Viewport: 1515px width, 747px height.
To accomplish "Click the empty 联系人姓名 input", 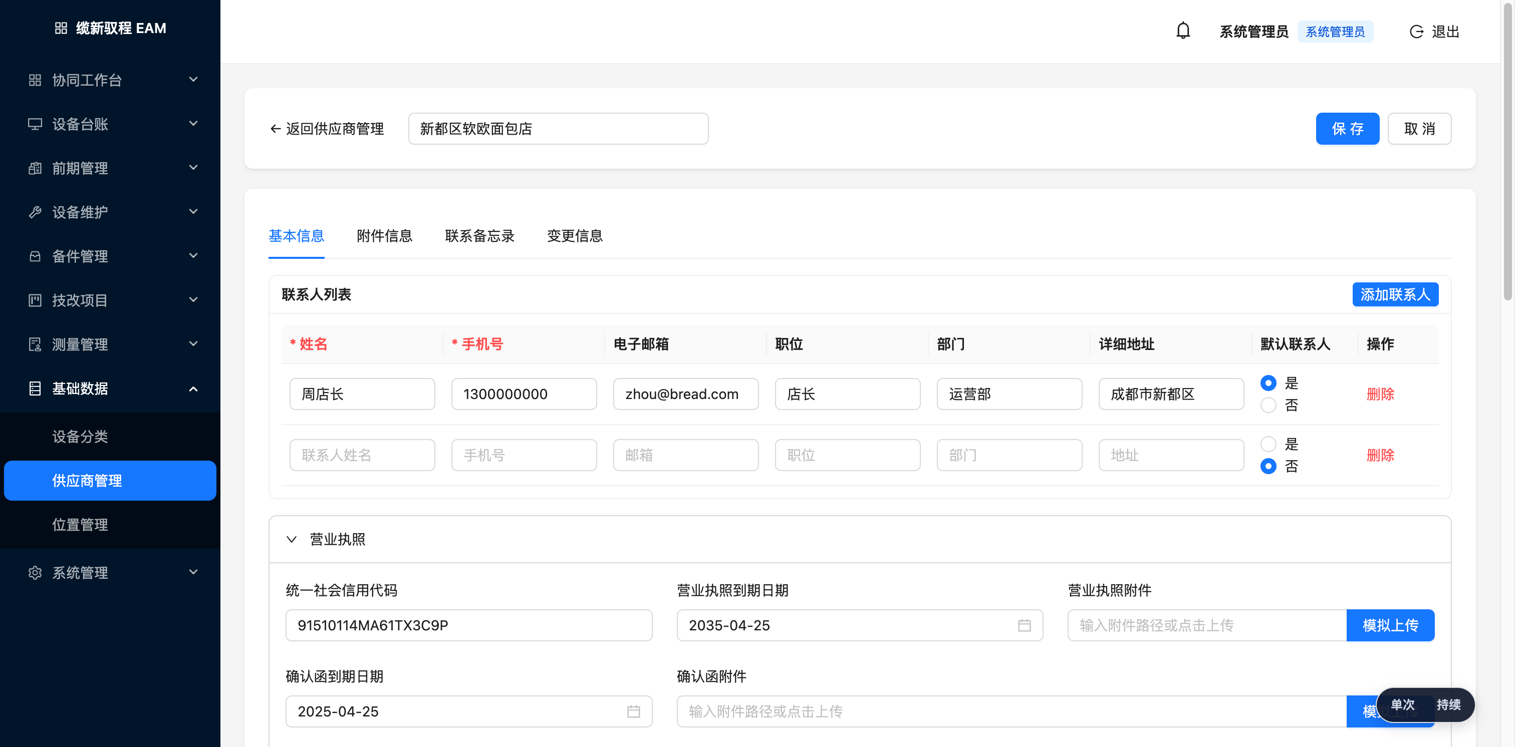I will (x=362, y=456).
